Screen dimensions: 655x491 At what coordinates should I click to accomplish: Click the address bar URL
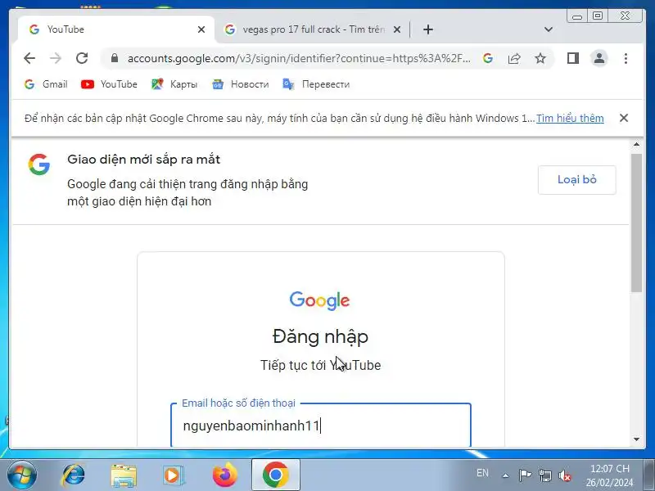299,58
